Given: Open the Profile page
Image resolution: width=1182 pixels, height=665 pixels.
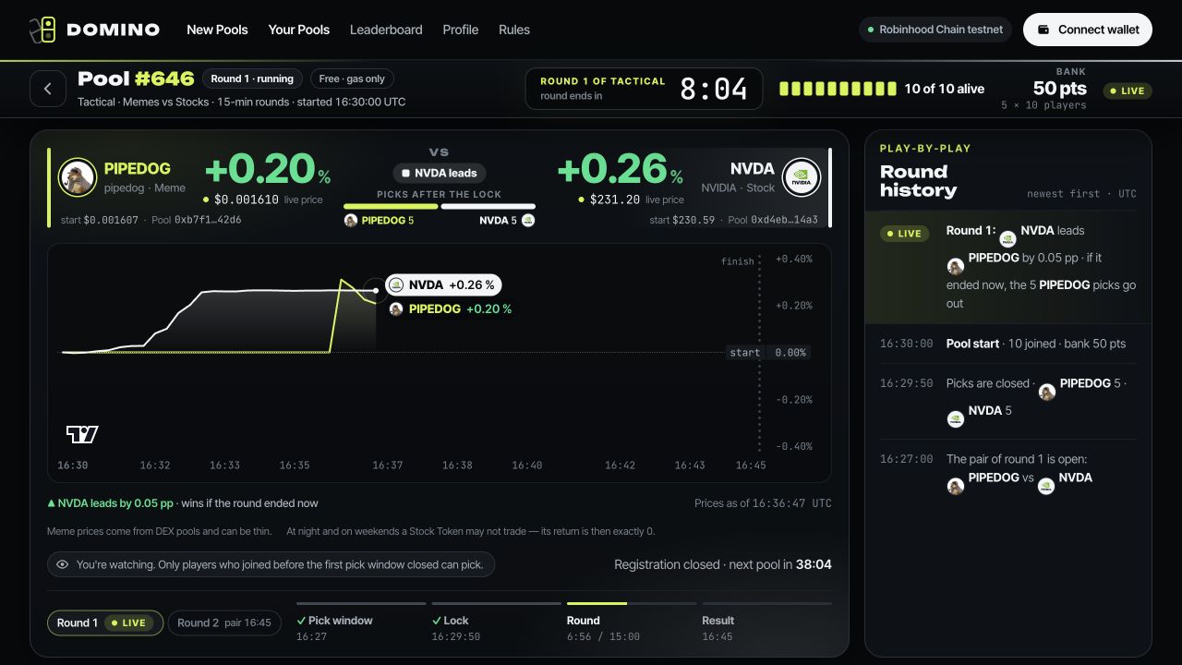Looking at the screenshot, I should pos(461,30).
